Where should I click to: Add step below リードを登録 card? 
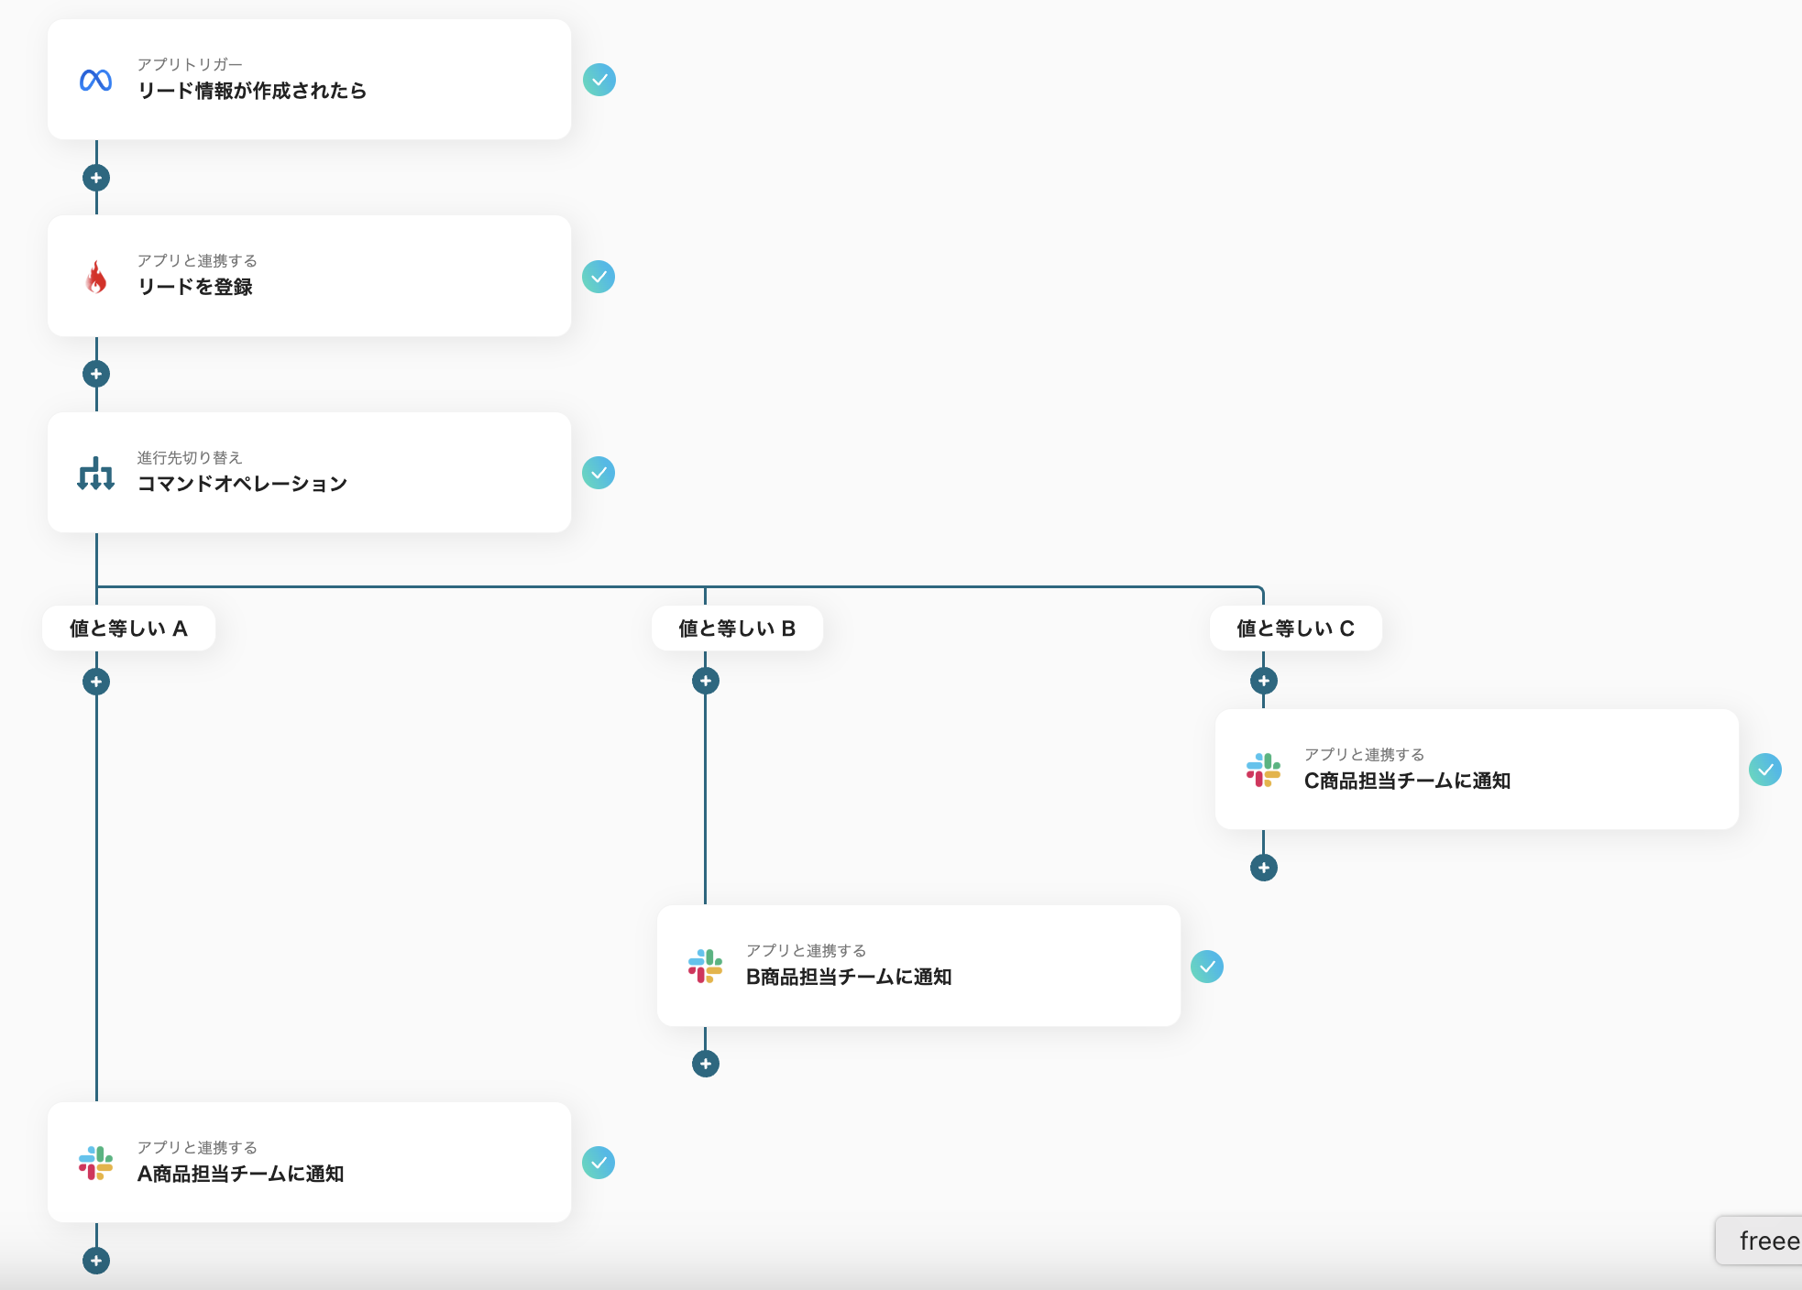pyautogui.click(x=96, y=374)
